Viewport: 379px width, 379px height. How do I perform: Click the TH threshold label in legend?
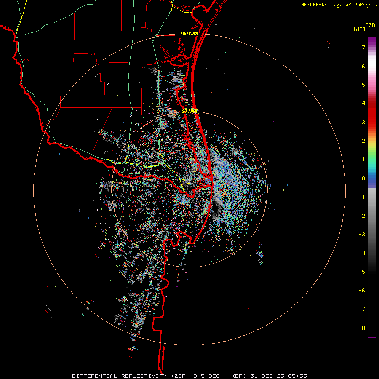click(362, 328)
